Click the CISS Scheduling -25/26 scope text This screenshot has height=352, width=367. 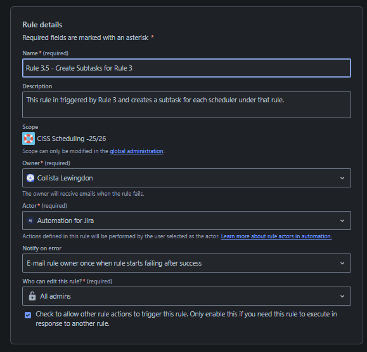(72, 139)
